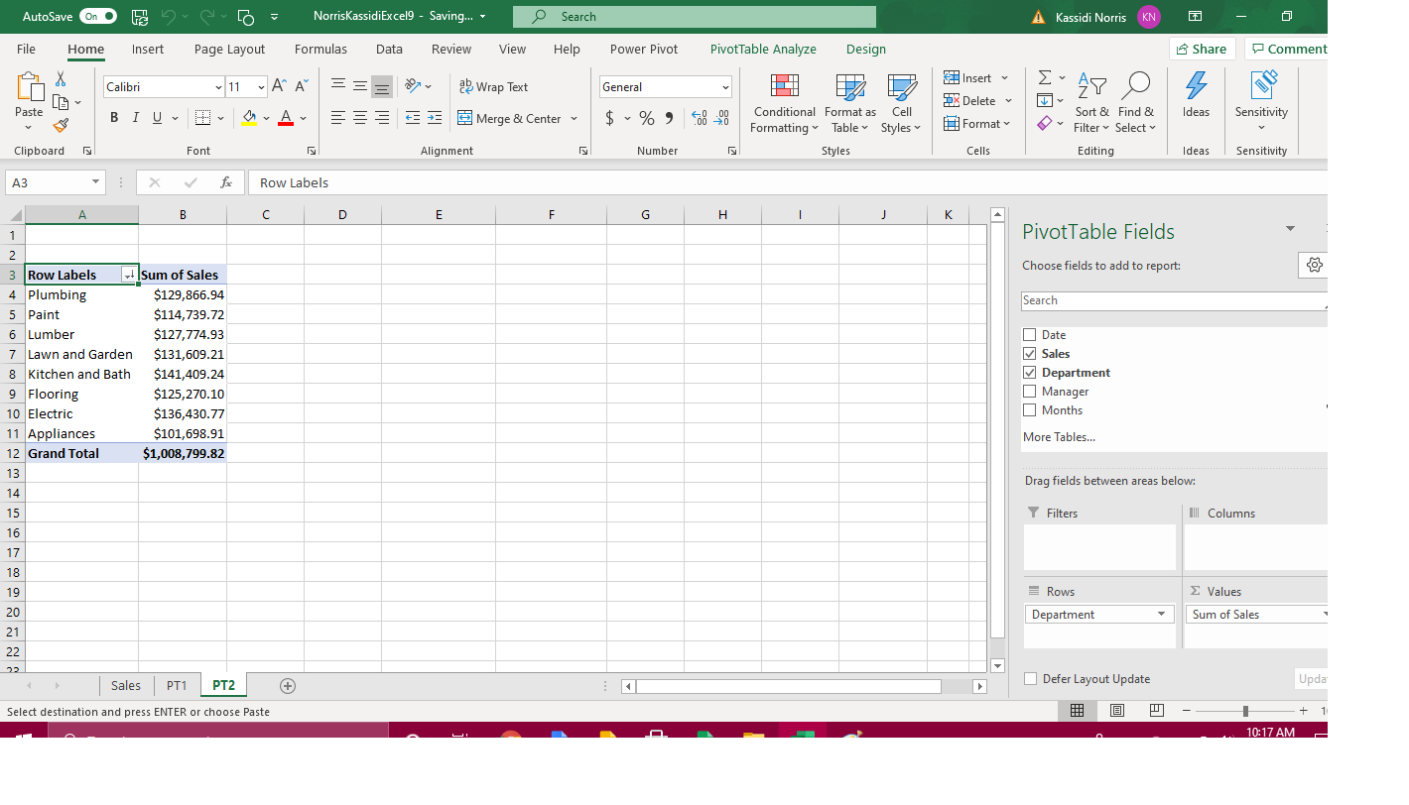Click the Format Painter brush icon
Image resolution: width=1409 pixels, height=805 pixels.
61,125
